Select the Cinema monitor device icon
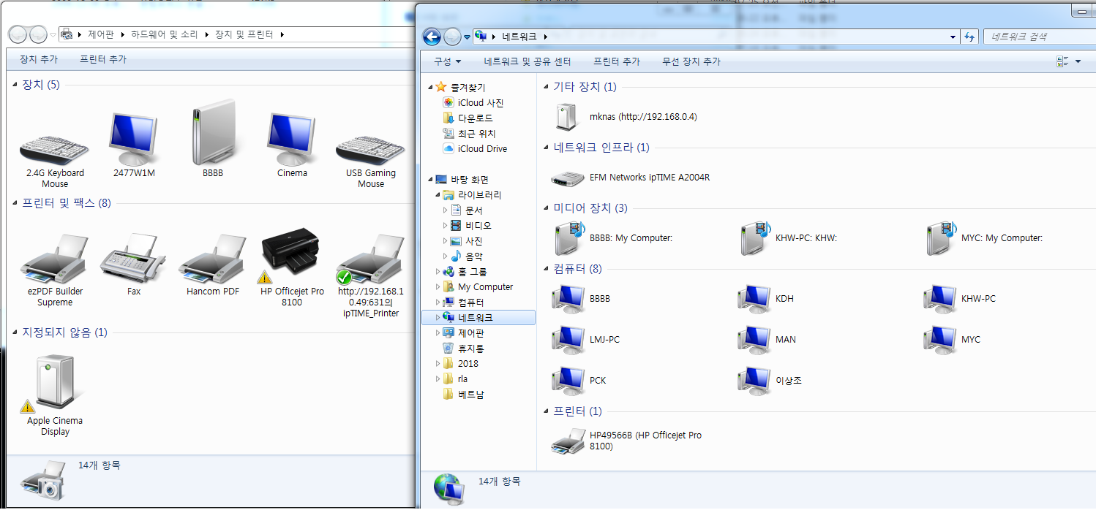This screenshot has width=1096, height=510. coord(292,140)
